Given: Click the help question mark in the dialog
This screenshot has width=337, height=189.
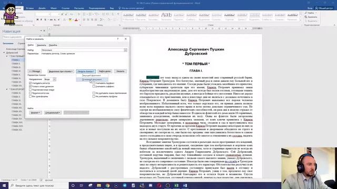Looking at the screenshot, I should point(118,39).
